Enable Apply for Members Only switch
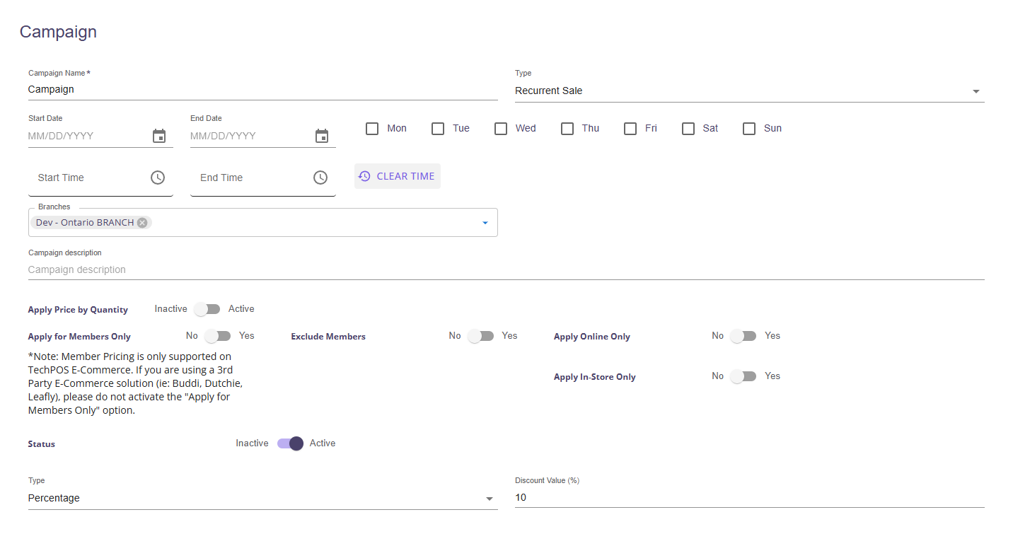1013x534 pixels. (x=218, y=336)
